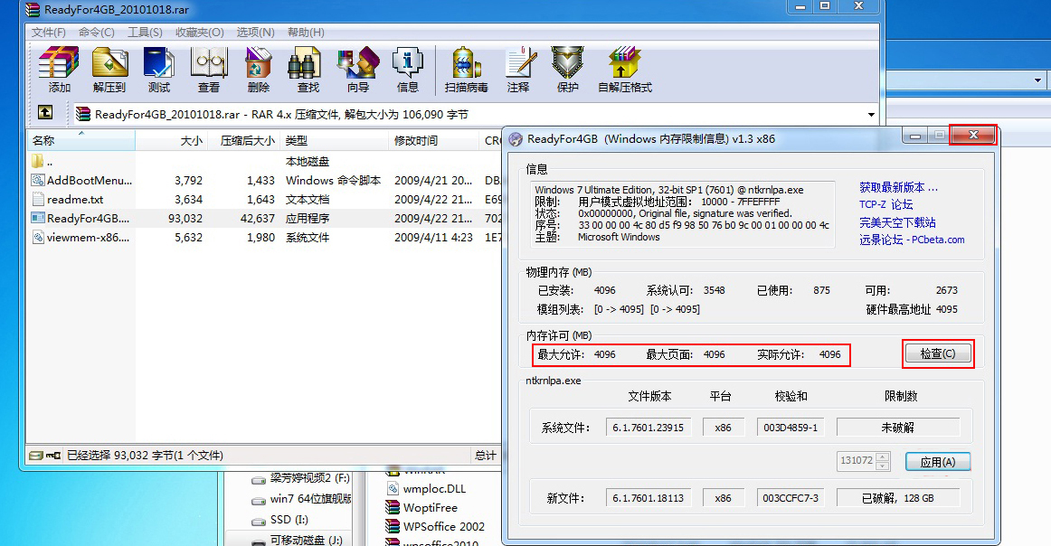Screen dimensions: 1051x546
Task: Open the 文件 (File) menu
Action: (x=46, y=33)
